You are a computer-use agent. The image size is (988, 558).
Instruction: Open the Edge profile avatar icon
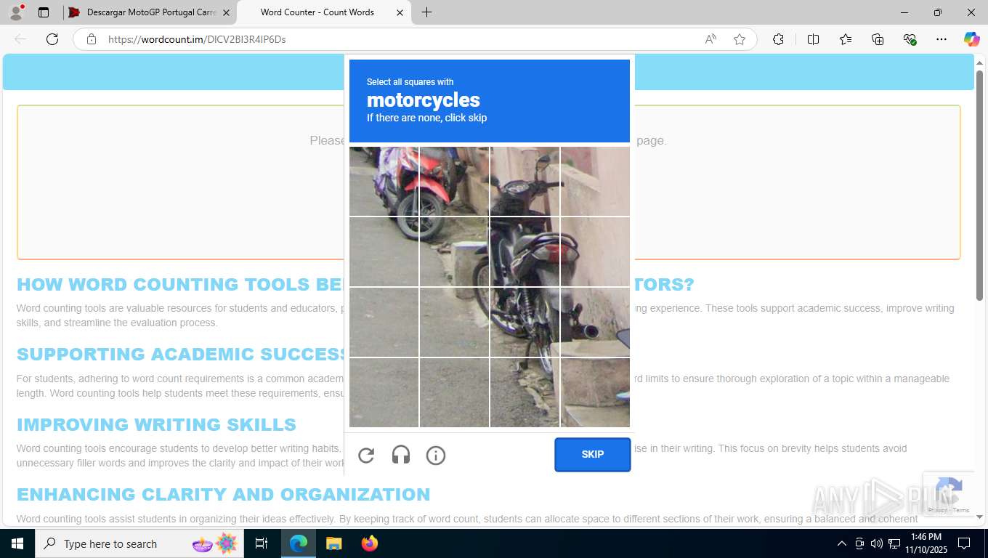tap(16, 12)
